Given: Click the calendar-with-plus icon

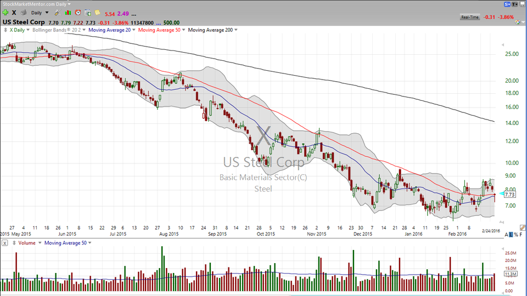Looking at the screenshot, I should (88, 13).
